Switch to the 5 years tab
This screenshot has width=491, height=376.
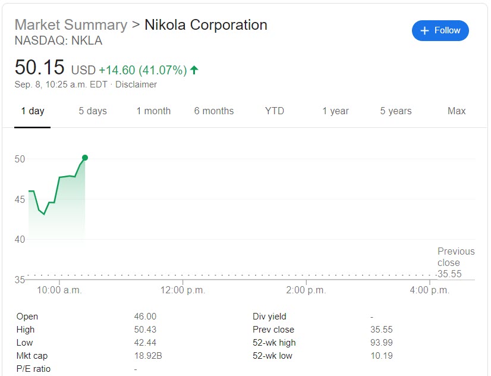(396, 111)
